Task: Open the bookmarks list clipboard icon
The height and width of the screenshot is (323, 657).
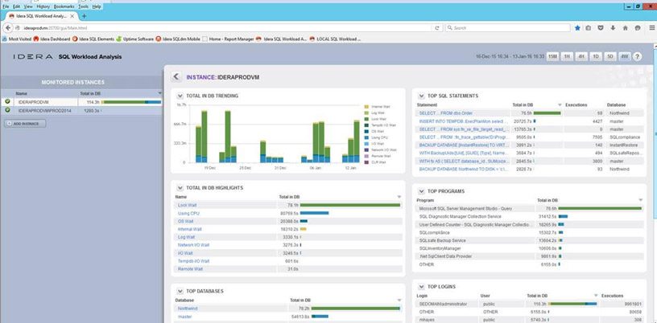Action: pyautogui.click(x=589, y=28)
